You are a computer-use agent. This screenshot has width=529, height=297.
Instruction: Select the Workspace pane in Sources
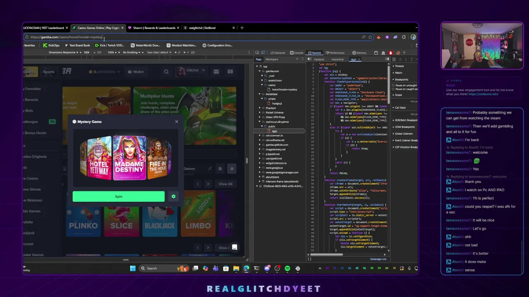click(272, 59)
